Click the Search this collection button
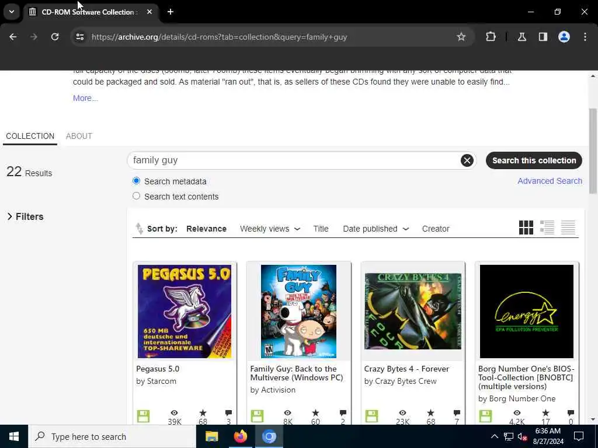Viewport: 598px width, 448px height. click(534, 160)
